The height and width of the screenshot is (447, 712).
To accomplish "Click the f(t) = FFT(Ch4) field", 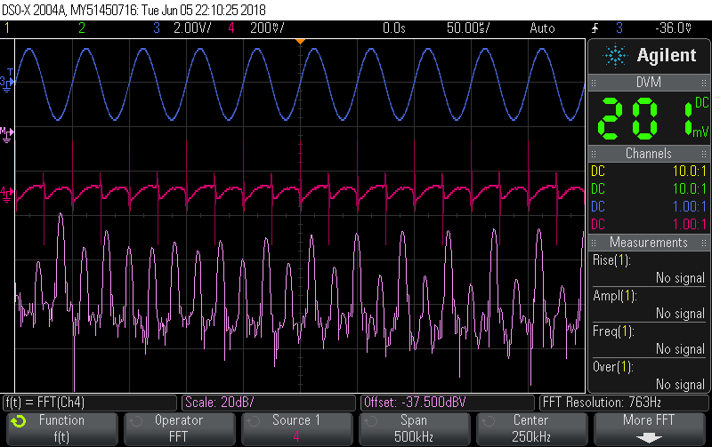I will (x=90, y=403).
